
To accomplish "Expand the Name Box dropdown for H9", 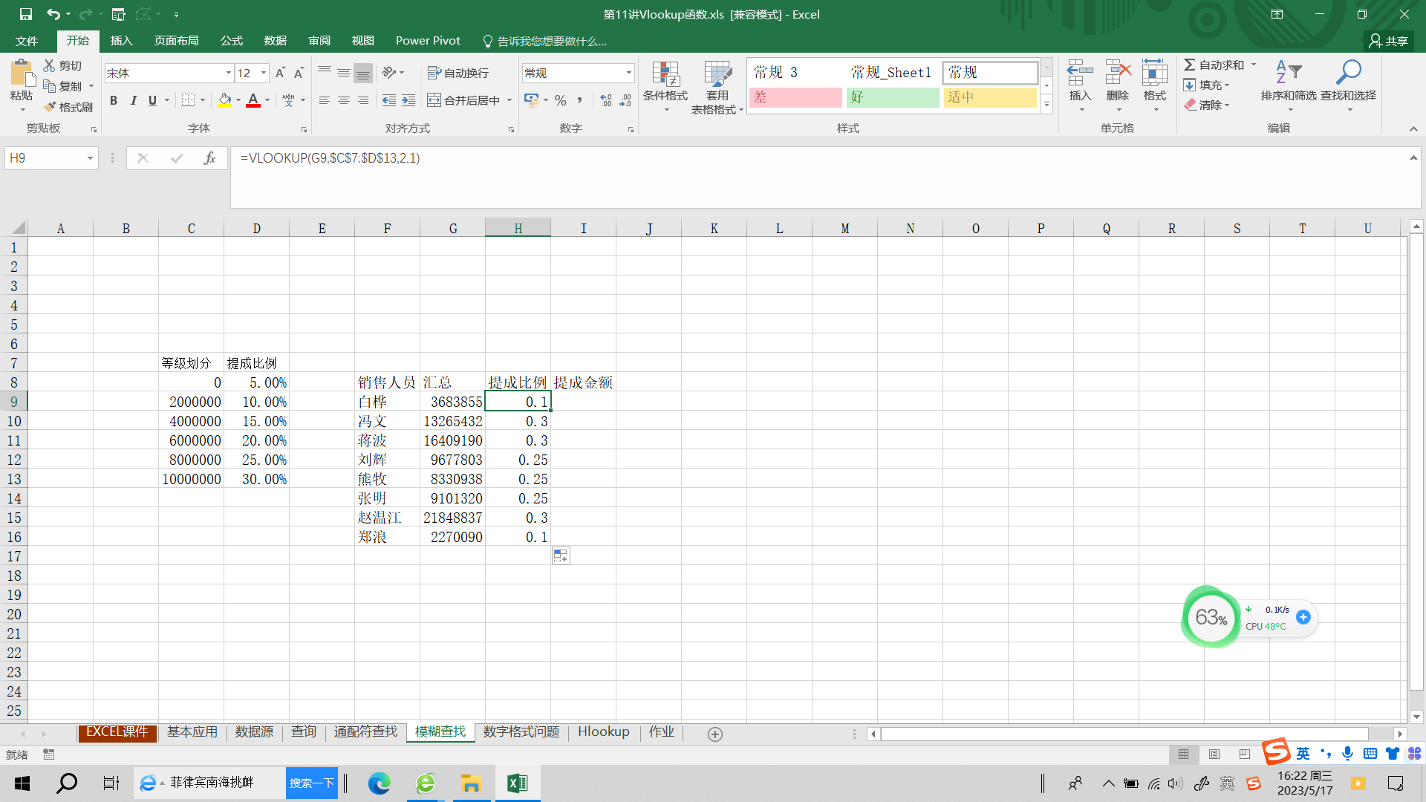I will point(90,158).
